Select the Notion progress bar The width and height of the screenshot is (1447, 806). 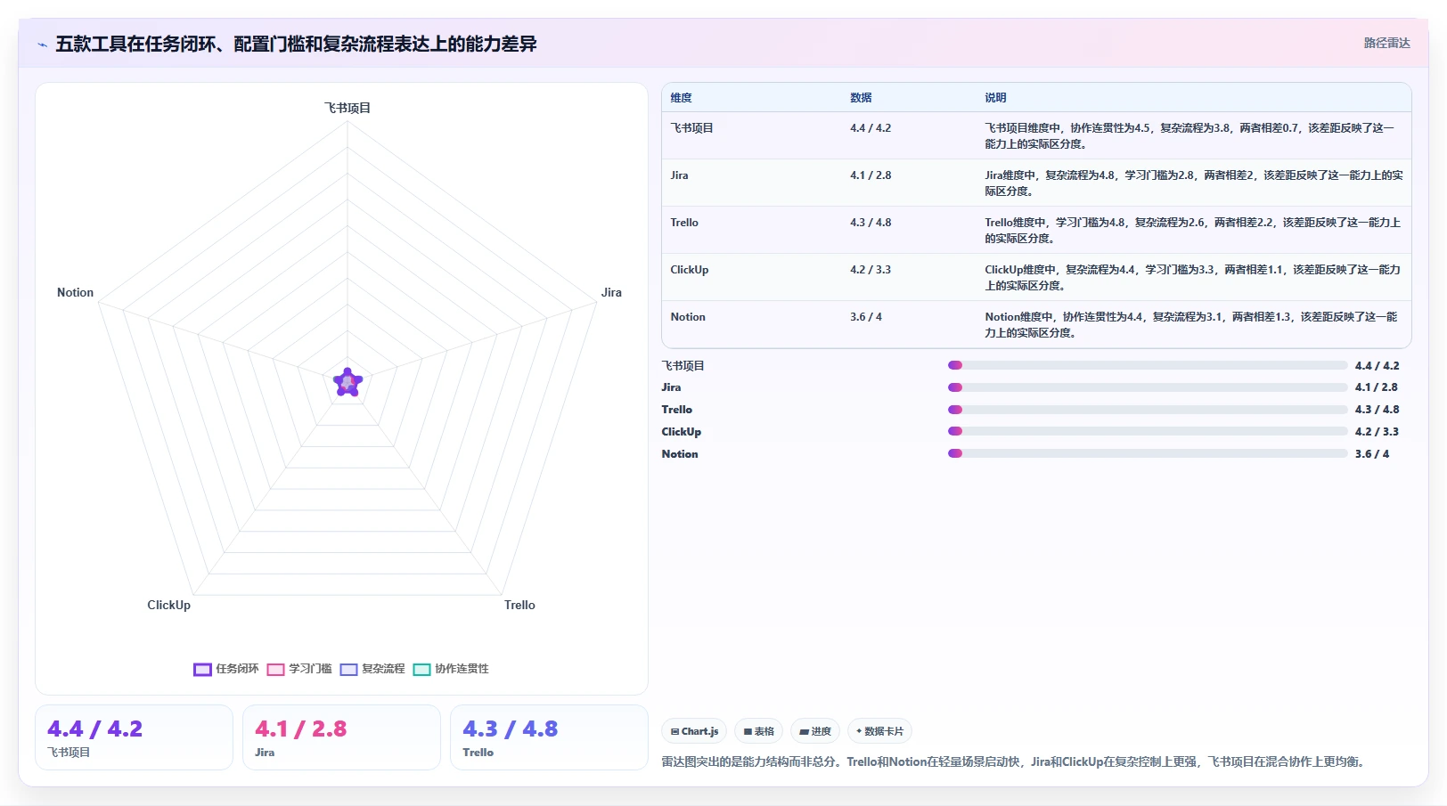tap(1148, 453)
